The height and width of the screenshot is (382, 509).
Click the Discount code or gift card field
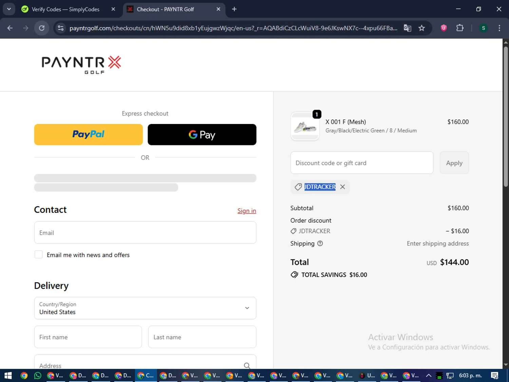click(362, 163)
